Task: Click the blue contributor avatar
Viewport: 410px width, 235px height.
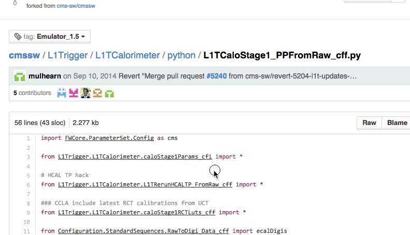Action: pos(62,93)
